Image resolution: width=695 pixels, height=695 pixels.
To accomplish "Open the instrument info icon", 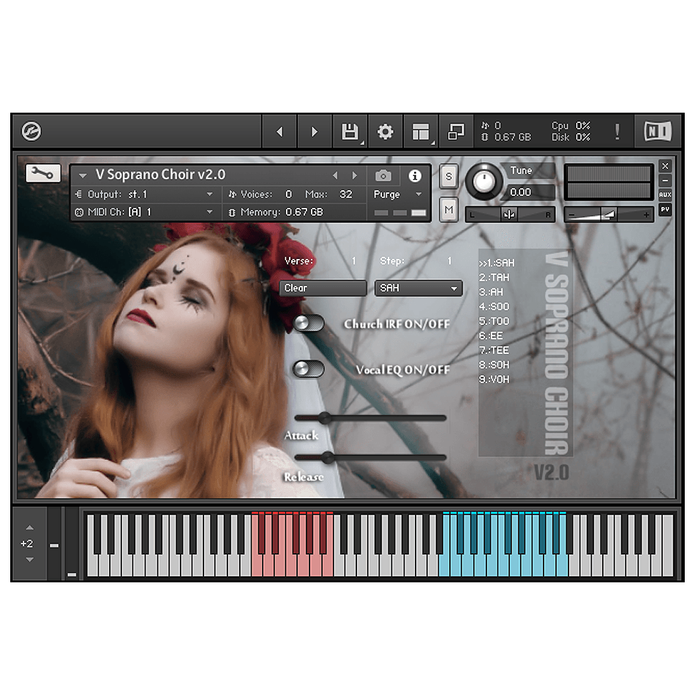I will point(415,176).
